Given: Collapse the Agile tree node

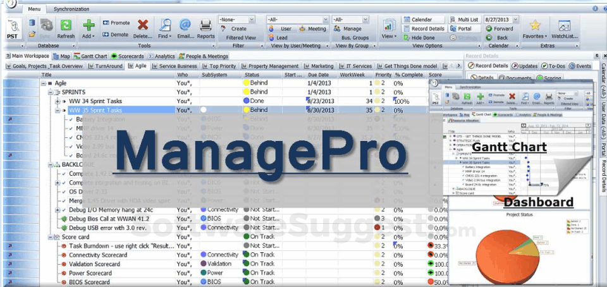Looking at the screenshot, I should (44, 83).
